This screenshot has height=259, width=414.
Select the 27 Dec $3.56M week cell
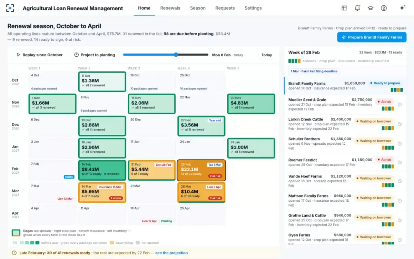pyautogui.click(x=201, y=126)
